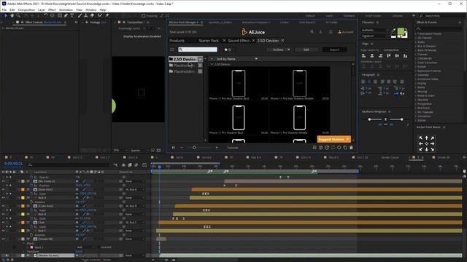The height and width of the screenshot is (262, 467).
Task: Hide the [Gear Icon] layer eye
Action: click(3, 189)
